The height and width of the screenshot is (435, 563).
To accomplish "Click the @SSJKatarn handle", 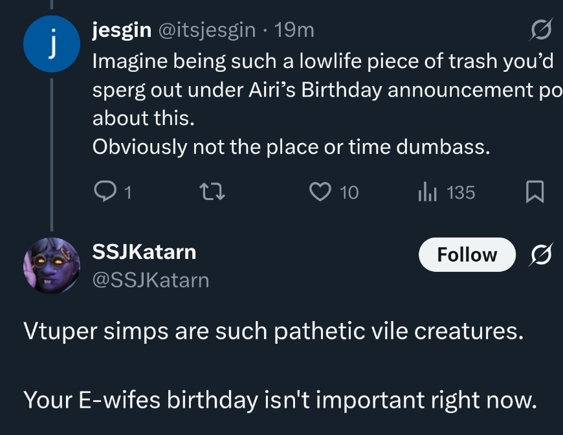I will tap(151, 280).
